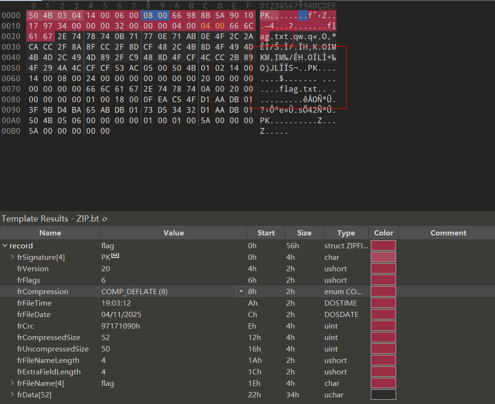
Task: Select the frCompressedSize row
Action: click(247, 338)
